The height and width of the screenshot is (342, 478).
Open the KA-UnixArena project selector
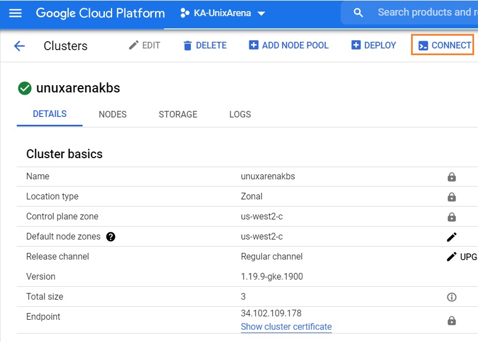pos(223,13)
